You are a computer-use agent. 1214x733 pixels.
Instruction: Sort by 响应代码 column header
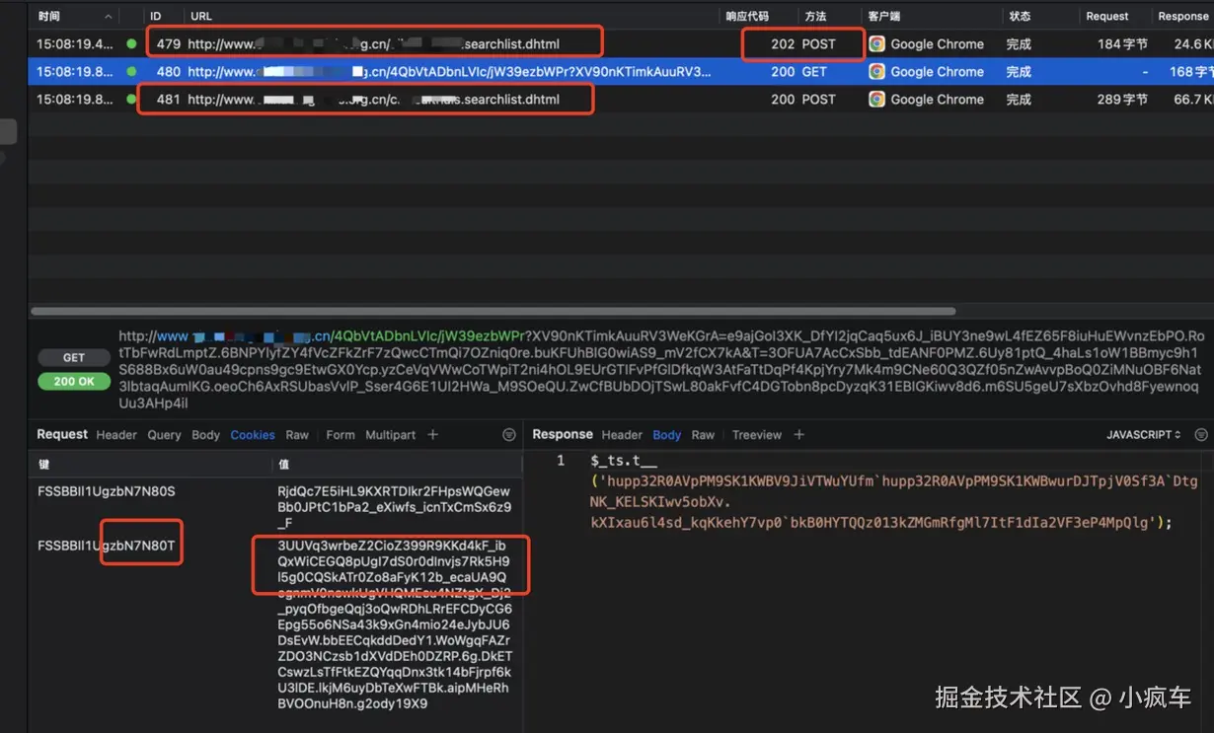point(747,16)
